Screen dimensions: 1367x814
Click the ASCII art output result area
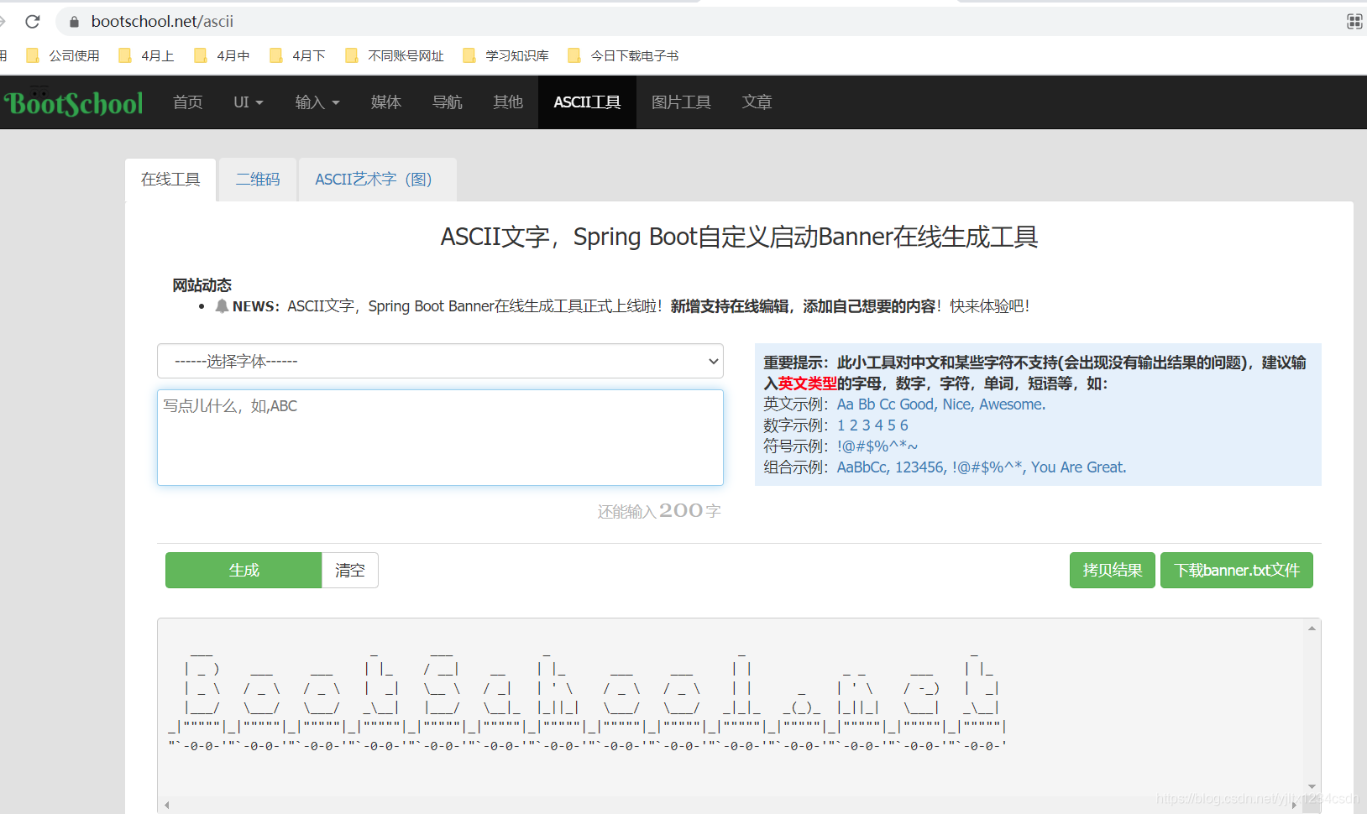tap(731, 709)
